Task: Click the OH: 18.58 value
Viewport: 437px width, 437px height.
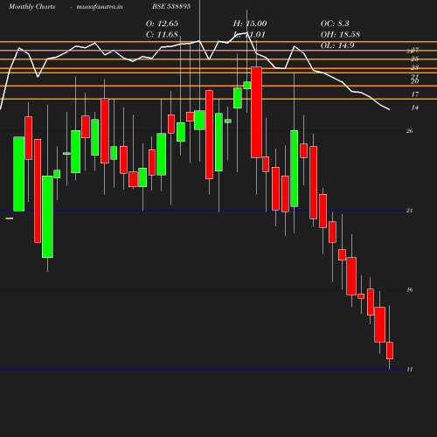Action: (340, 35)
